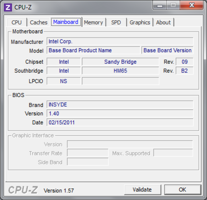
Task: Open the About tab
Action: pos(163,22)
